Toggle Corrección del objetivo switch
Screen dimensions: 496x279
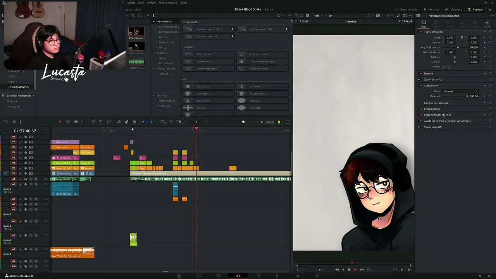point(420,115)
